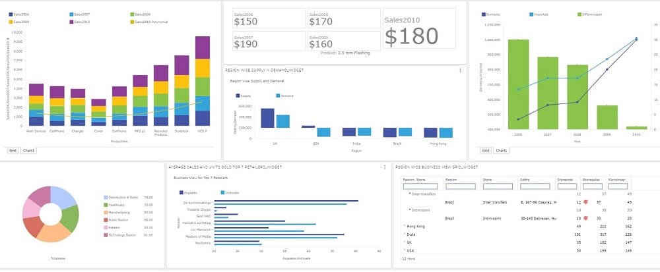Select the Sales2007 $190 KPI card
660x272 pixels.
269,41
